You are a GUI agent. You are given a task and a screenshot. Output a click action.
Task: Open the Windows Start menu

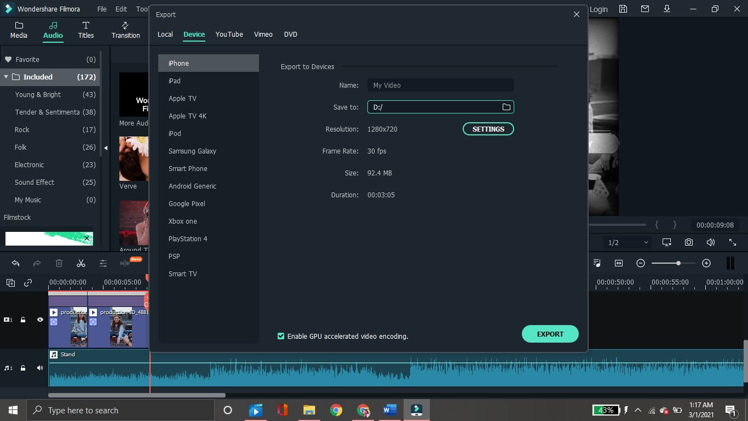(x=13, y=410)
